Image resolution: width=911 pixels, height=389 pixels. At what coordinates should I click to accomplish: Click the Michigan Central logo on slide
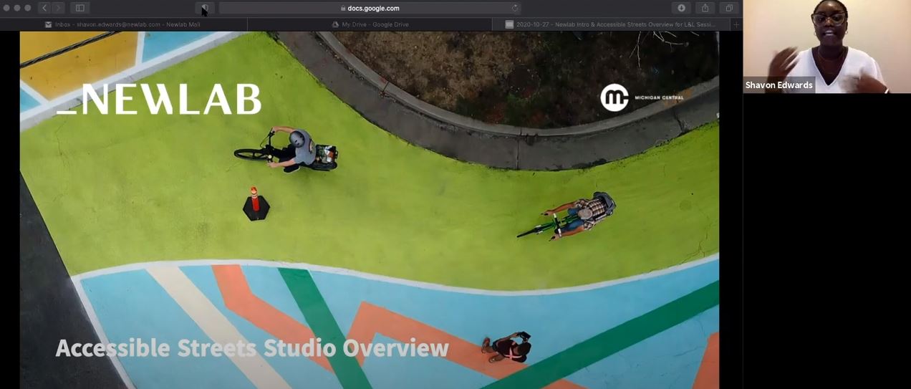(x=642, y=97)
